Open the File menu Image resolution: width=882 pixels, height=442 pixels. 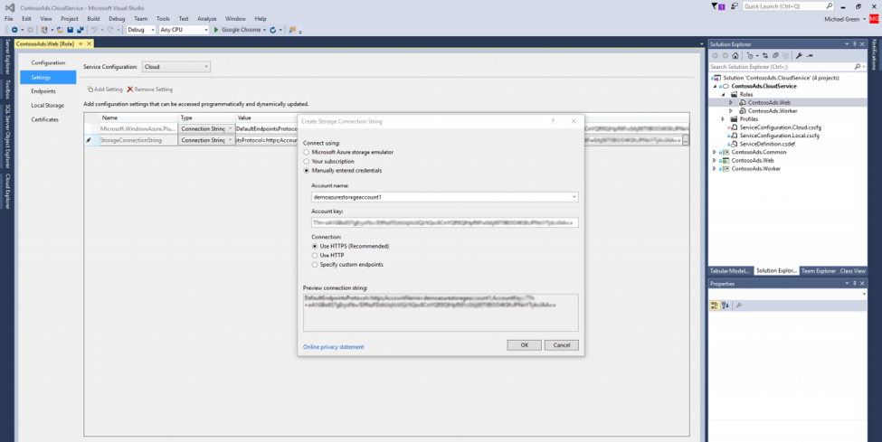[x=9, y=19]
